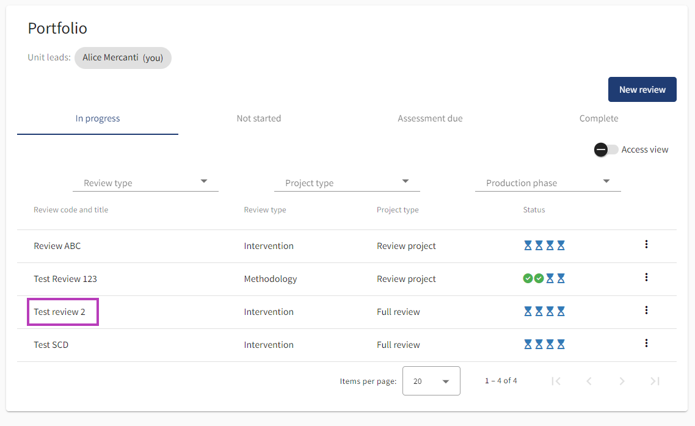Image resolution: width=695 pixels, height=426 pixels.
Task: Click the first hourglass status icon for Review ABC
Action: click(x=528, y=246)
